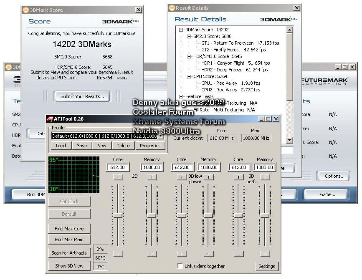Click the 2D Core slider handle
This screenshot has width=362, height=280.
pyautogui.click(x=118, y=215)
